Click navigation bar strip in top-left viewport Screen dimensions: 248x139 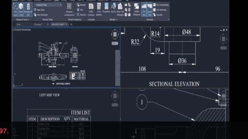(x=117, y=68)
